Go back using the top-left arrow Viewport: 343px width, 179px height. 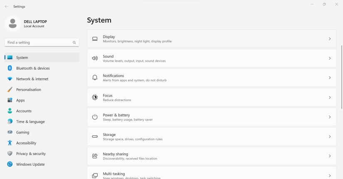click(6, 6)
